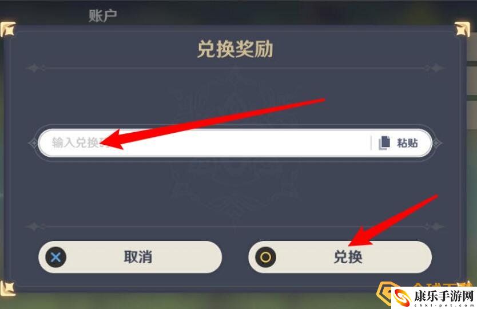Select the 账户 tab behind the dialog

pos(102,15)
